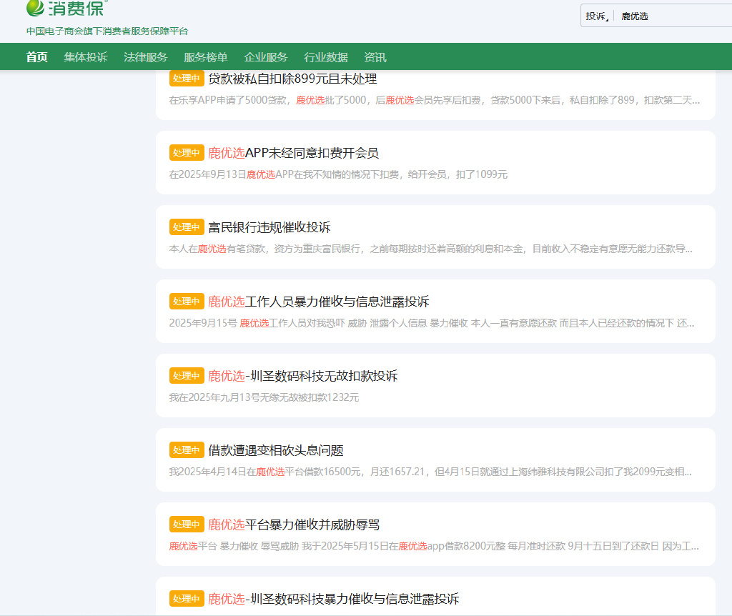Open the 投诉 search type dropdown
Screen dimensions: 732x616
click(597, 16)
